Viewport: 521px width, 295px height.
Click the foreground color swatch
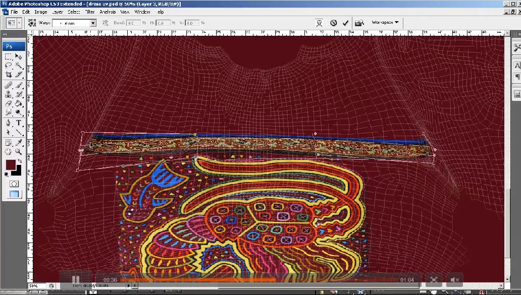(11, 165)
